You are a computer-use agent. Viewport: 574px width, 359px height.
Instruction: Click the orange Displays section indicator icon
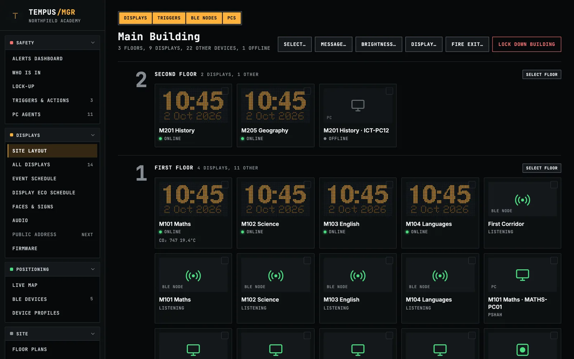[11, 135]
